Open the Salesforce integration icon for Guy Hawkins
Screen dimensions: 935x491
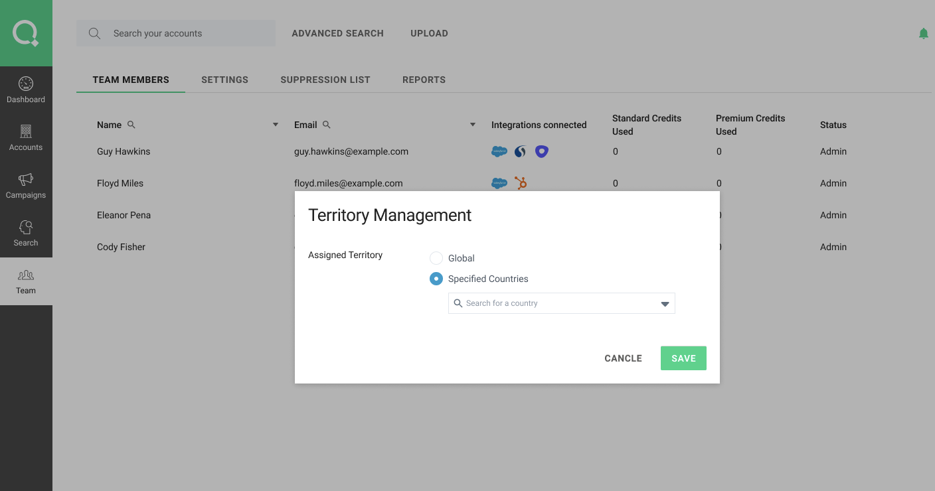pyautogui.click(x=499, y=151)
